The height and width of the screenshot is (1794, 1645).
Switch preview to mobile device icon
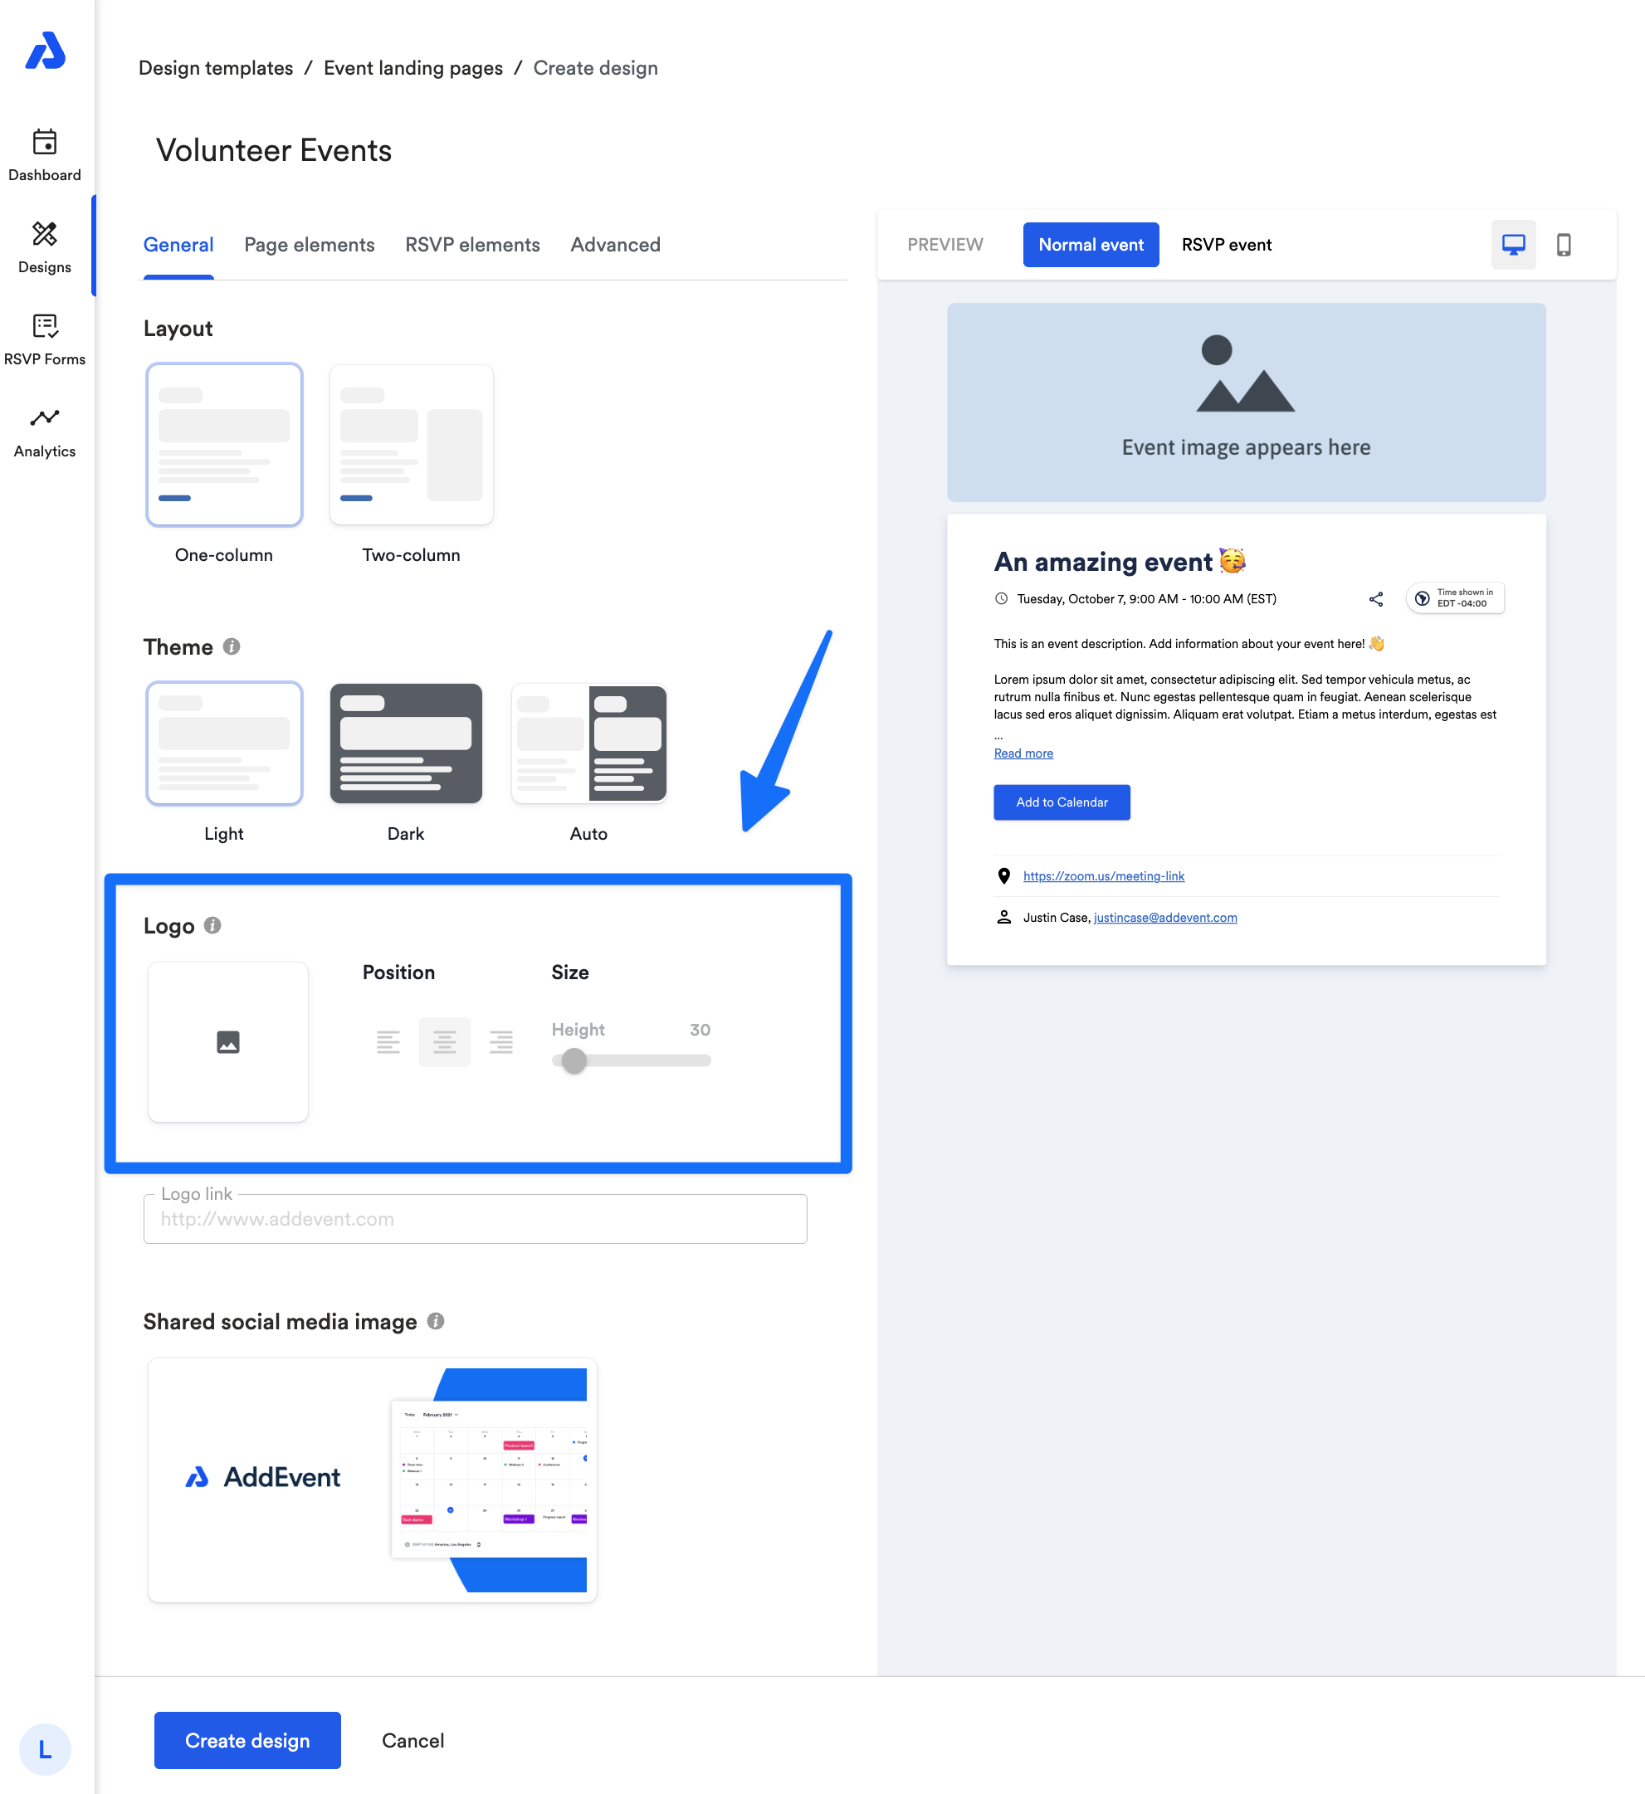1563,245
